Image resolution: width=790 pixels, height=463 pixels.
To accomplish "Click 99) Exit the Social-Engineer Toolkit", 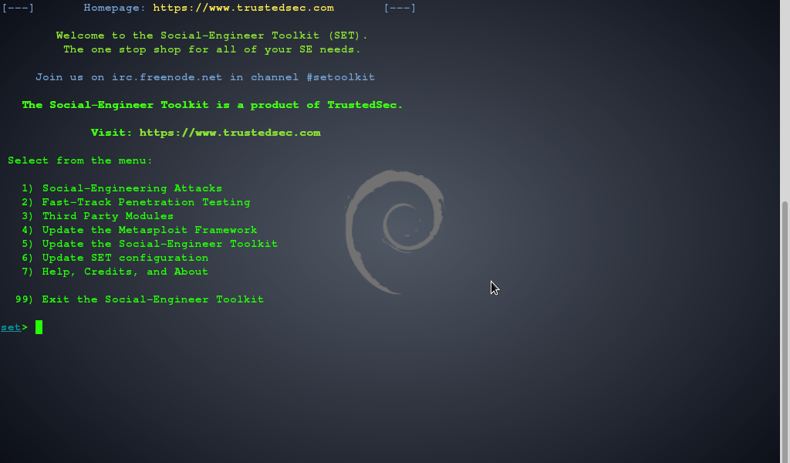I will 140,299.
